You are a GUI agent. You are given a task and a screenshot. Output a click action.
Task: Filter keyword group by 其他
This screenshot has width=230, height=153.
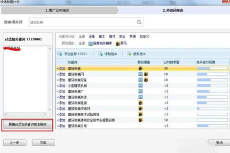132,36
